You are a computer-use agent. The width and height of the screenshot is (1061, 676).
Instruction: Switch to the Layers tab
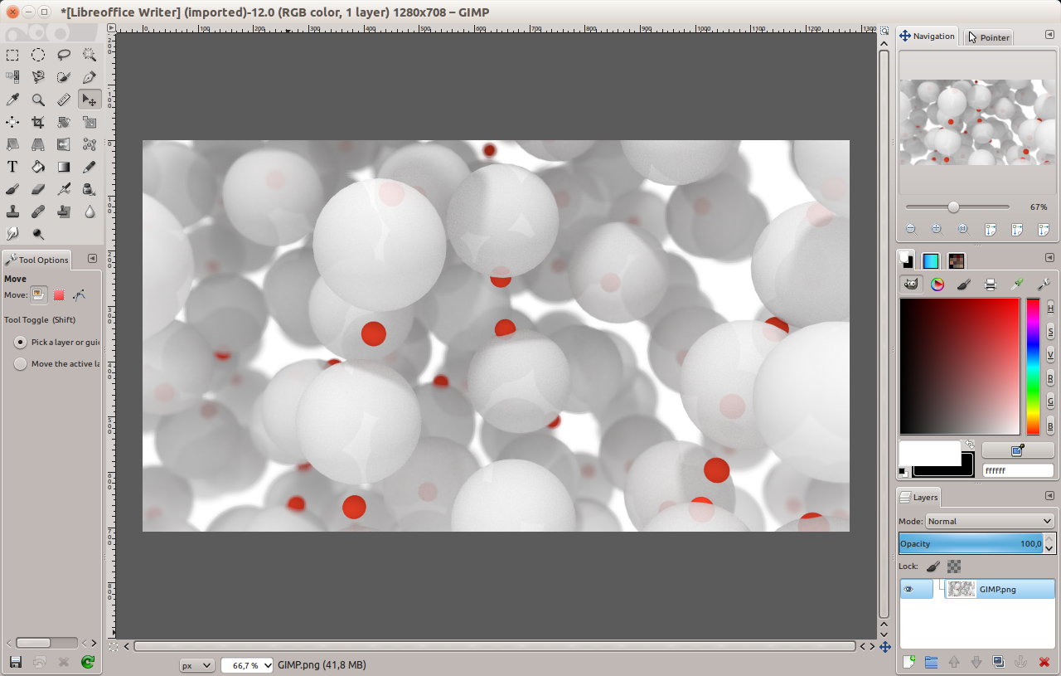(x=919, y=497)
